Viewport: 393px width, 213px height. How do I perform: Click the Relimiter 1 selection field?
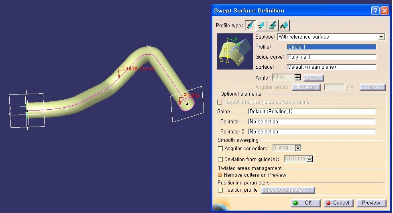pos(312,122)
